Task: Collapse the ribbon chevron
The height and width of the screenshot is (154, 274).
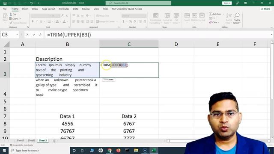Action: (x=271, y=27)
